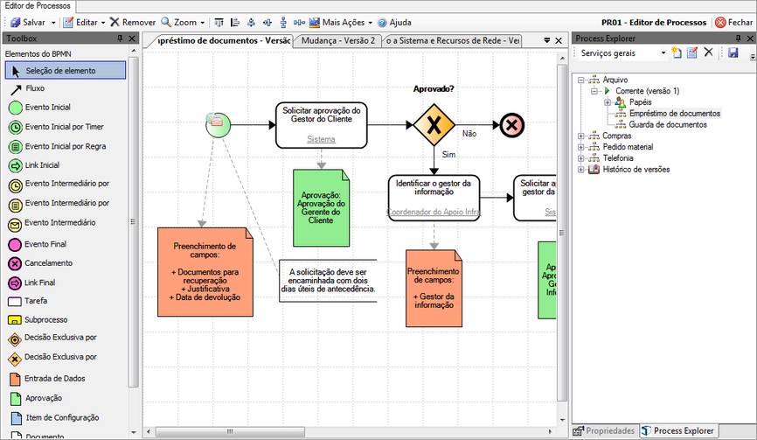Click the Salvar button
Image resolution: width=757 pixels, height=440 pixels.
coord(28,23)
